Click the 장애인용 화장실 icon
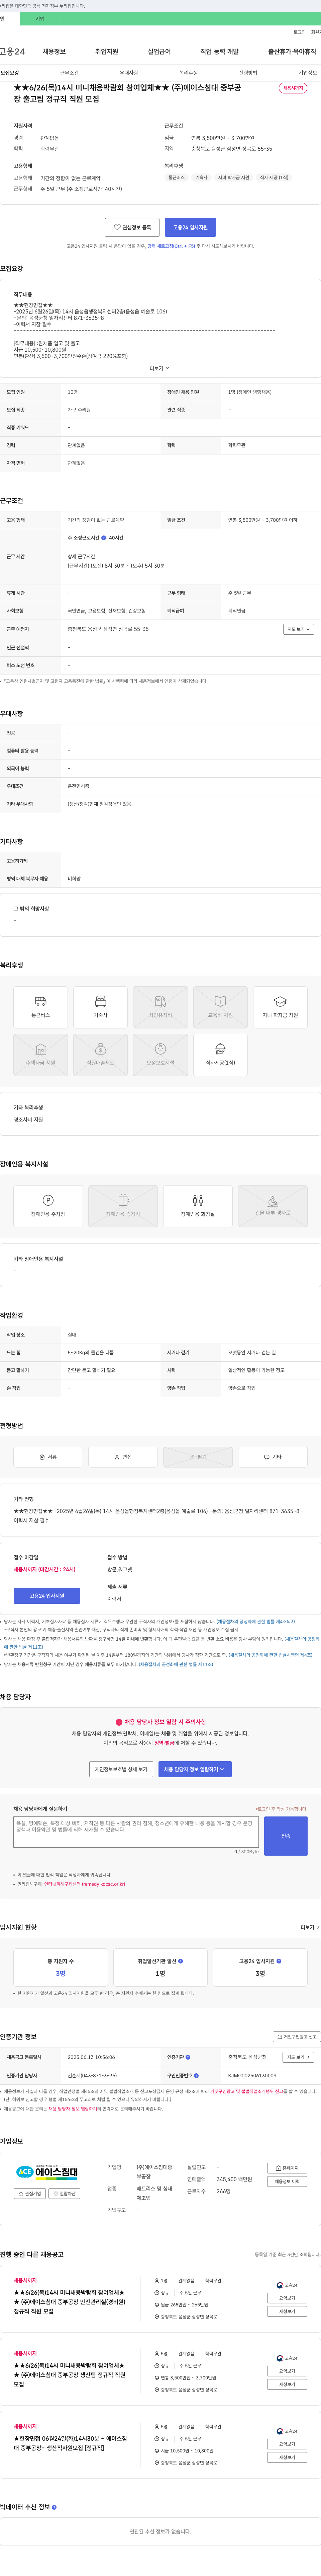This screenshot has height=2576, width=321. click(x=198, y=1206)
